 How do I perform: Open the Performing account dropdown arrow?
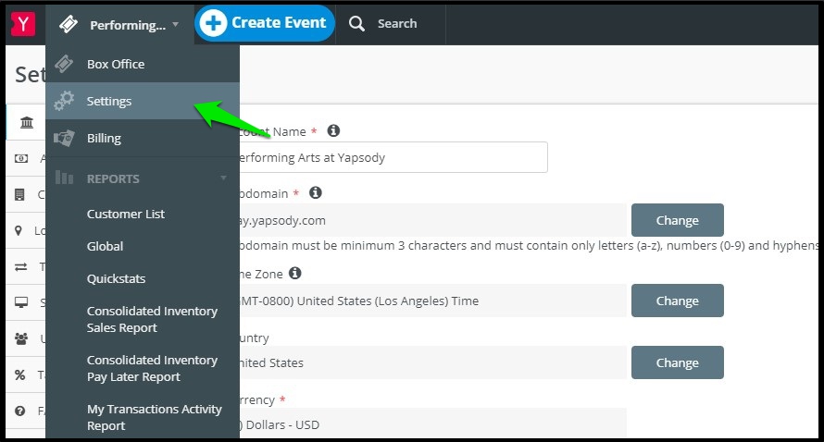[x=176, y=25]
